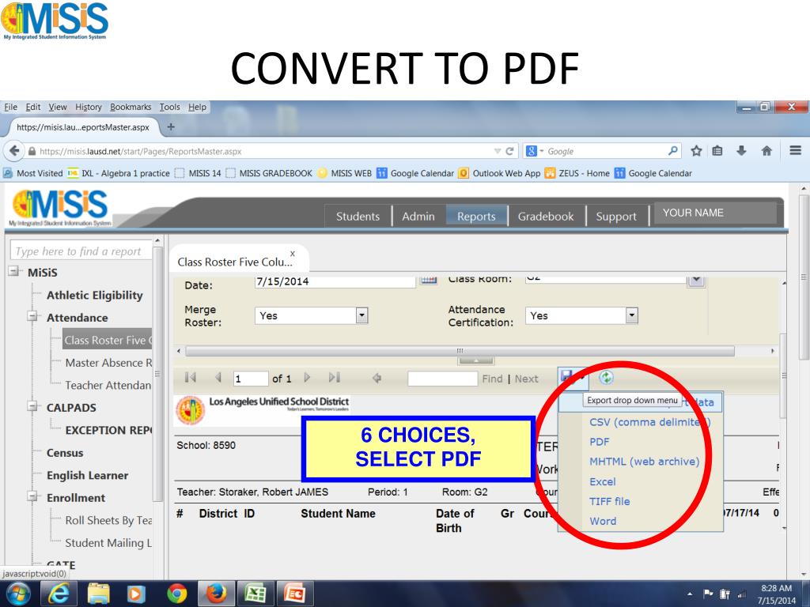810x607 pixels.
Task: Collapse the CALPADS tree node
Action: tap(33, 407)
